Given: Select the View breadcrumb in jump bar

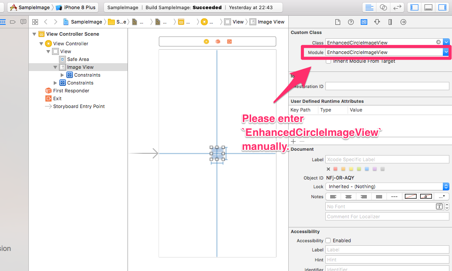Looking at the screenshot, I should pos(235,22).
